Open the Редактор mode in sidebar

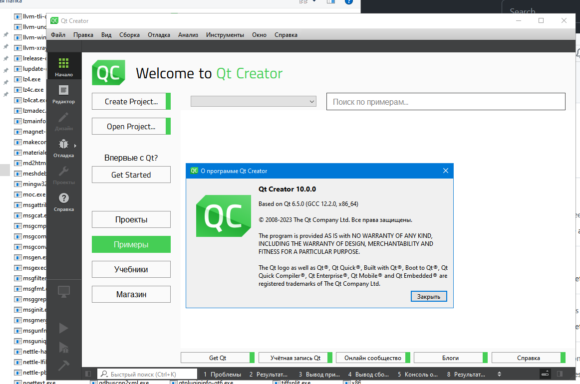63,94
